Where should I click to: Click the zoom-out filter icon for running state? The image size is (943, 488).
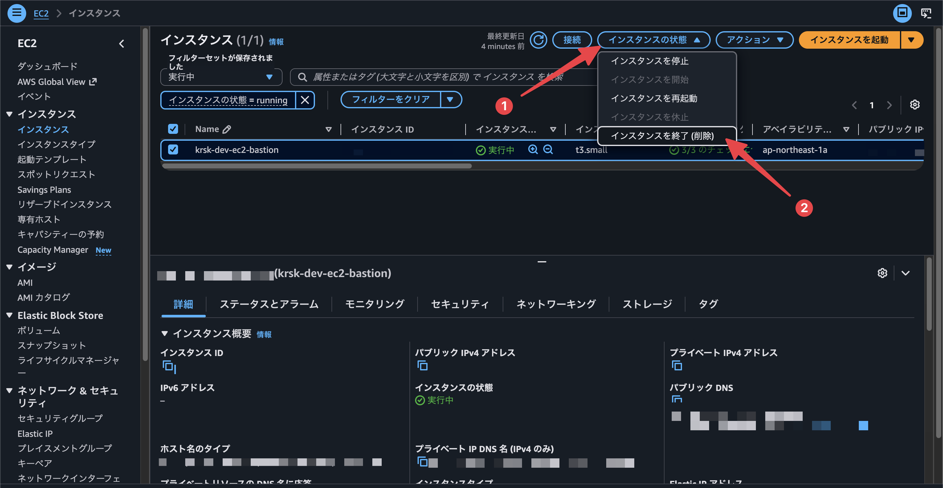click(x=548, y=149)
